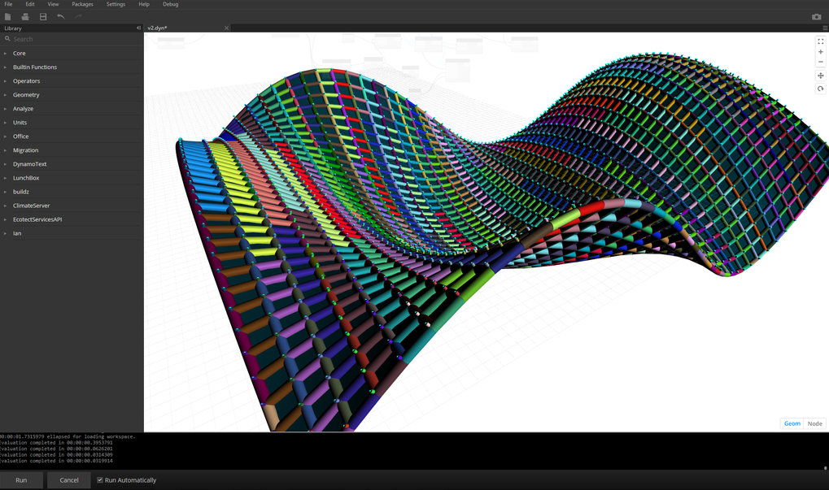Viewport: 829px width, 490px height.
Task: Open the Packages menu
Action: [82, 4]
